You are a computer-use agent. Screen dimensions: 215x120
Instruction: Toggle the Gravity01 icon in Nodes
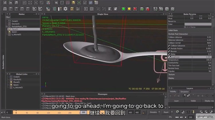[x=9, y=24]
